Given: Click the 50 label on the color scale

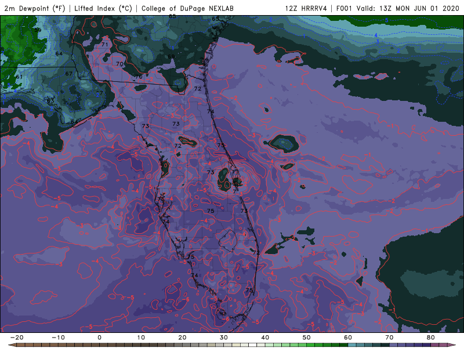Looking at the screenshot, I should 307,338.
